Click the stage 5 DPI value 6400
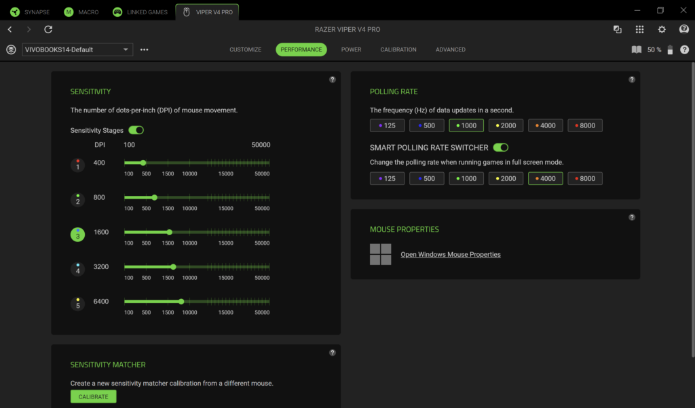 [101, 302]
